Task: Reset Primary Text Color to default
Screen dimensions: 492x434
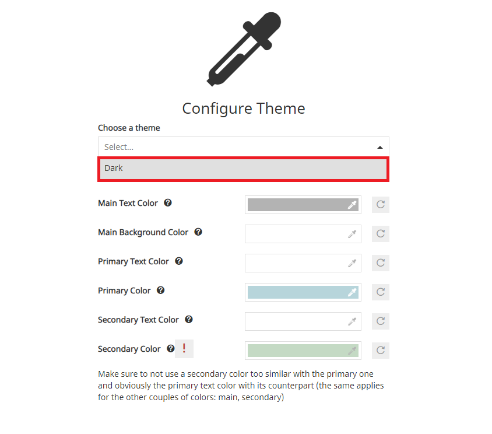Action: (x=381, y=263)
